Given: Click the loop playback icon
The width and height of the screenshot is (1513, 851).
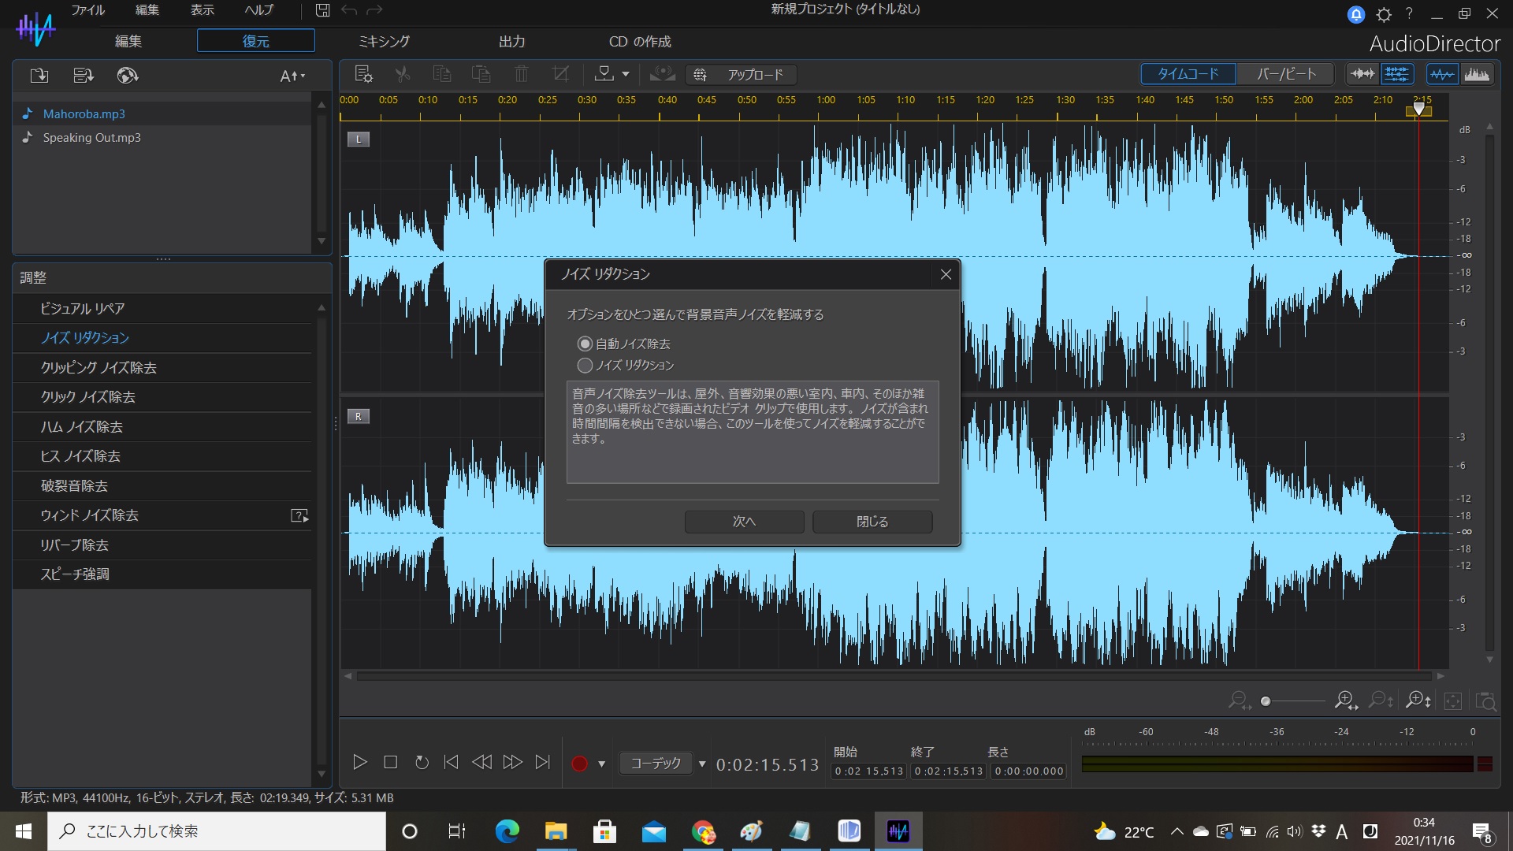Looking at the screenshot, I should pyautogui.click(x=422, y=763).
